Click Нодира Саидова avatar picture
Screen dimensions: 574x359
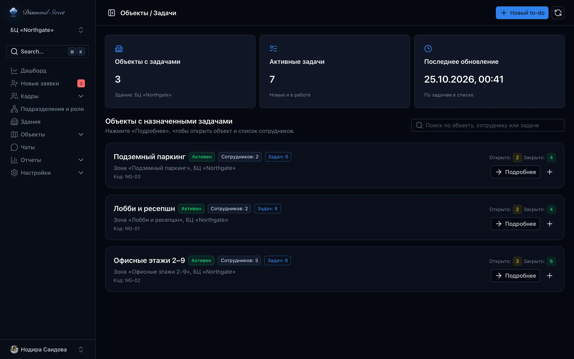14,349
